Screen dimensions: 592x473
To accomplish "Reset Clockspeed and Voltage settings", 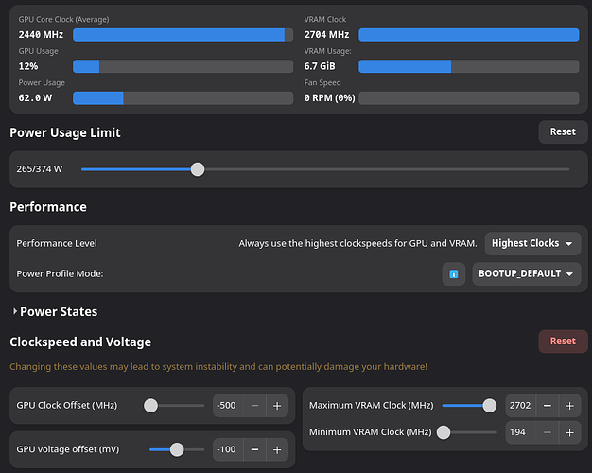I will coord(563,342).
